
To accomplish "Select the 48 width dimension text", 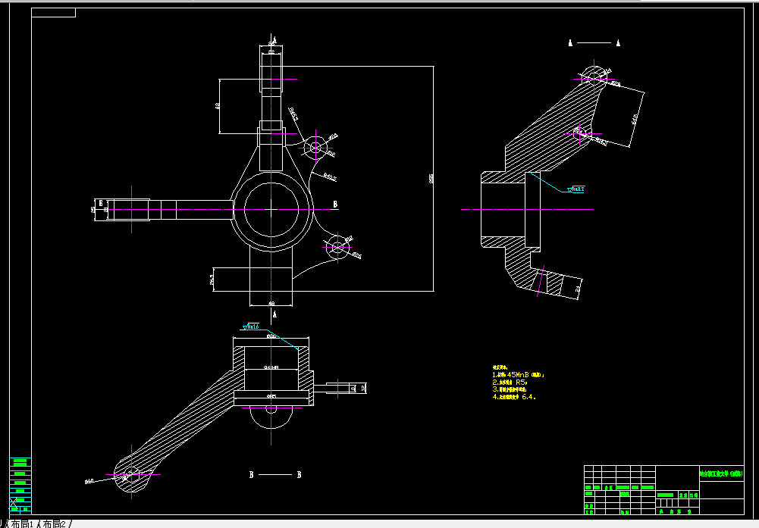I will tap(271, 304).
